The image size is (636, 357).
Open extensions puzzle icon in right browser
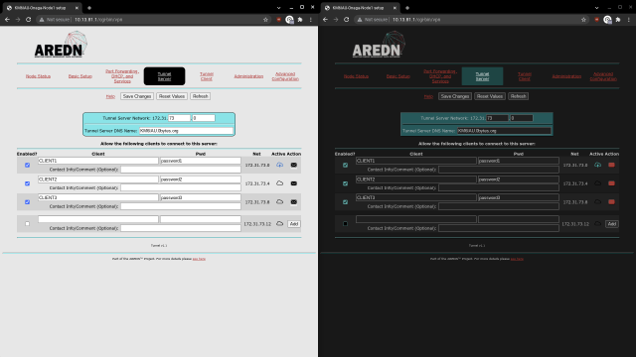(618, 20)
